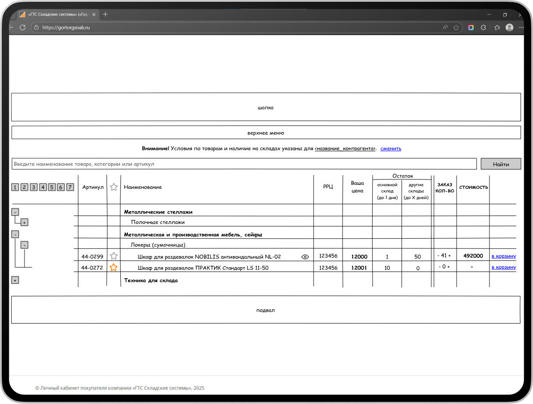Add page to favorites via address bar star
This screenshot has width=533, height=404.
(456, 28)
